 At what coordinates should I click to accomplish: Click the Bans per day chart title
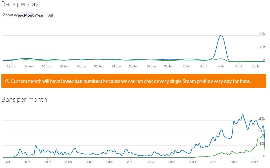click(x=20, y=4)
